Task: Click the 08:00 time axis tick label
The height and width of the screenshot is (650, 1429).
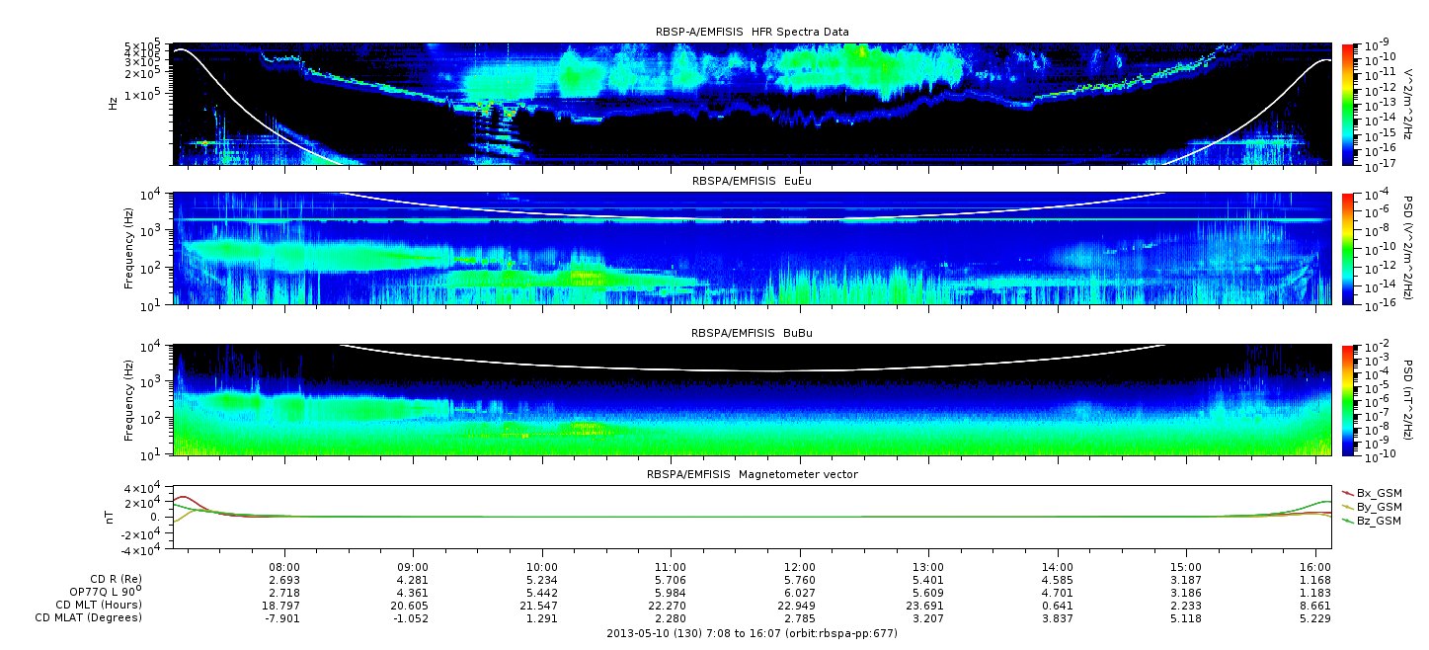Action: [x=284, y=568]
